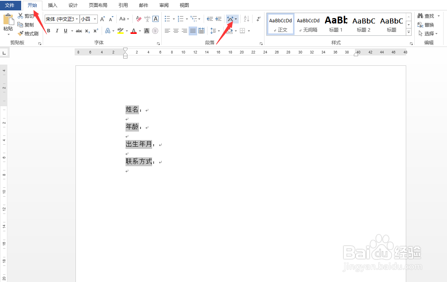Screen dimensions: 447x282
Task: Enable center paragraph alignment
Action: tap(176, 30)
